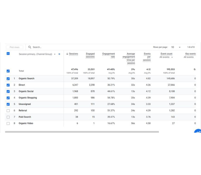The image size is (201, 175).
Task: Check the Referral row checkbox
Action: pos(8,111)
